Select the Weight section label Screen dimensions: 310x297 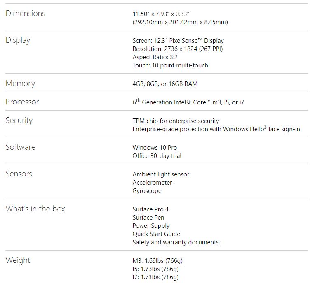[18, 260]
